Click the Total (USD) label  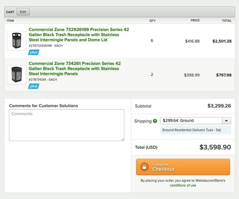146,147
